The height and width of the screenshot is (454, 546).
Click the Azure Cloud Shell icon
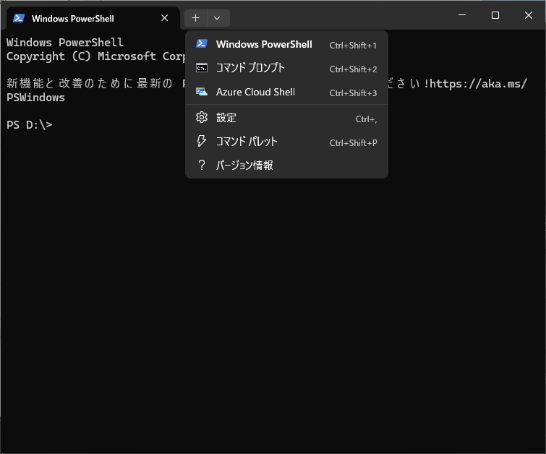click(x=202, y=92)
